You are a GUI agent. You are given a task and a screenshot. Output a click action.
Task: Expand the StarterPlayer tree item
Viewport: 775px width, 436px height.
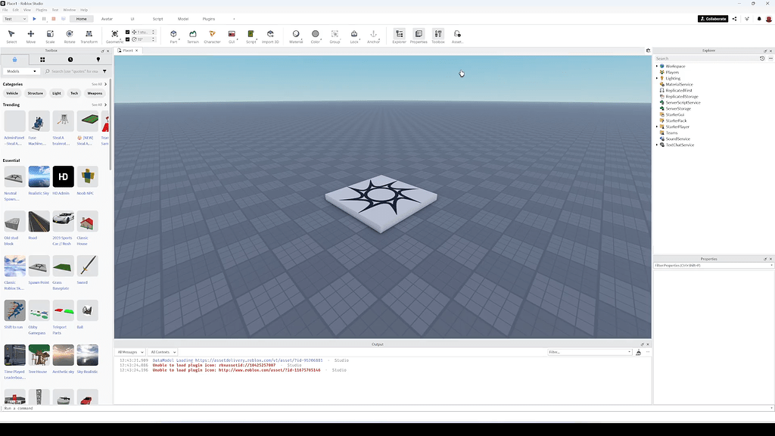657,126
